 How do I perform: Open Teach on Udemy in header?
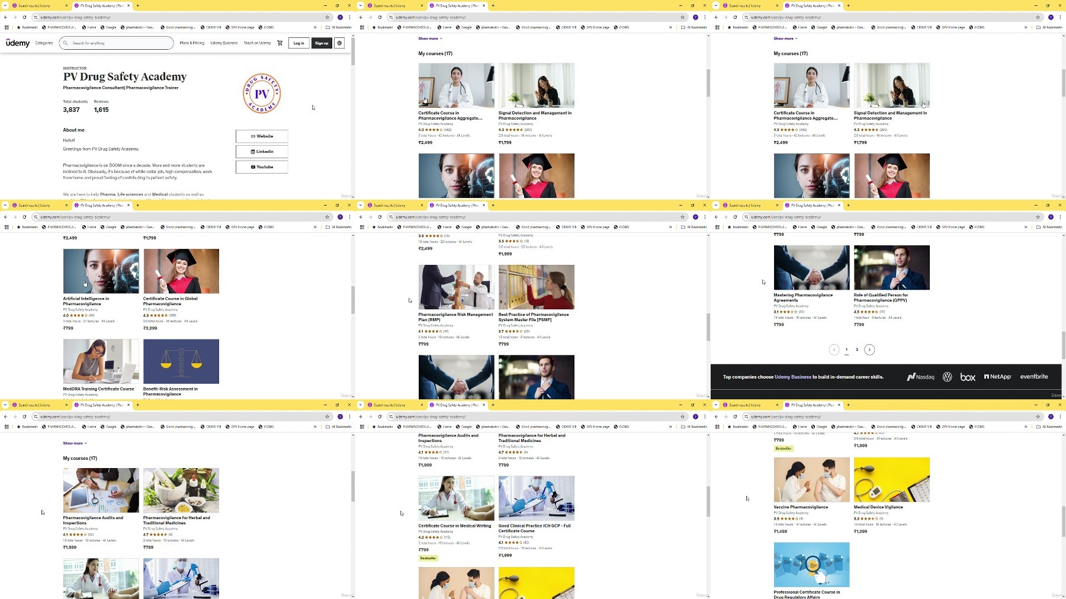tap(257, 43)
